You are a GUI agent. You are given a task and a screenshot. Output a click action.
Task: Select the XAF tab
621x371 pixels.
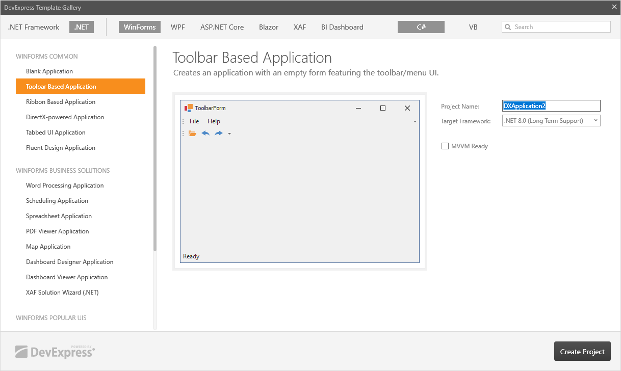click(300, 27)
